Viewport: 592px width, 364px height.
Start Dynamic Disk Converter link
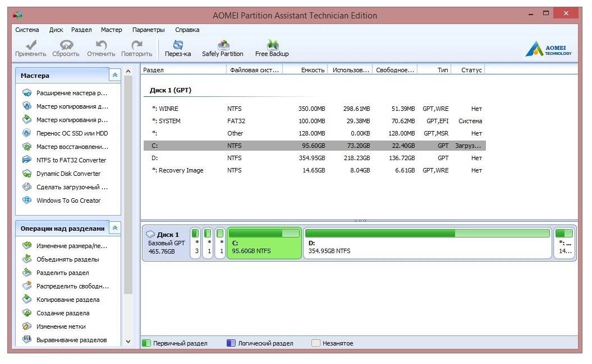point(68,174)
